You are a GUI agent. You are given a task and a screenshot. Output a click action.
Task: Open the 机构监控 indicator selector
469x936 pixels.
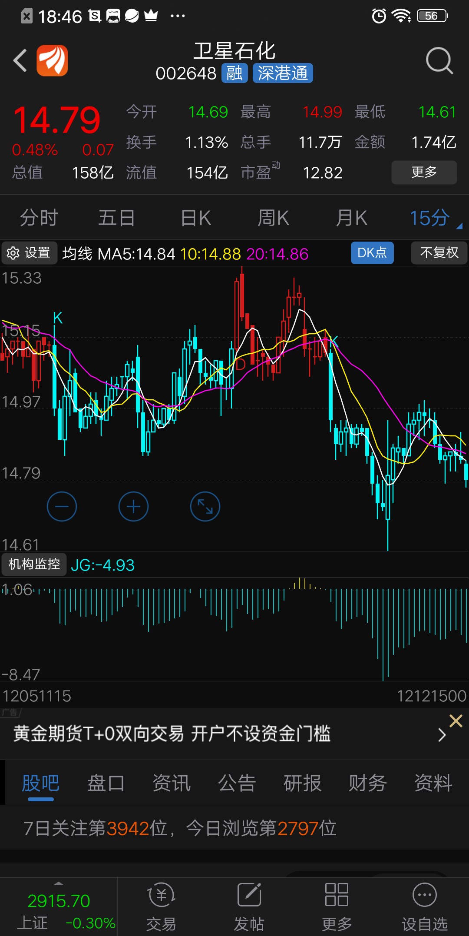(34, 564)
